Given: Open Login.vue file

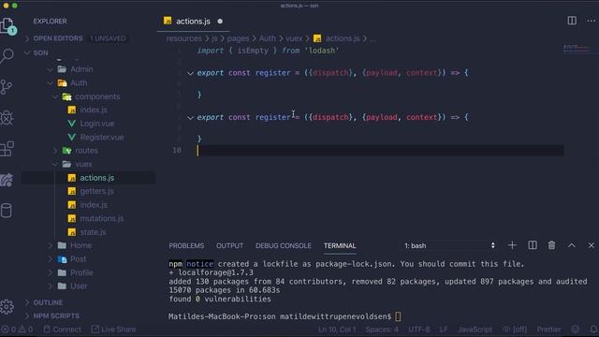Looking at the screenshot, I should pyautogui.click(x=97, y=124).
